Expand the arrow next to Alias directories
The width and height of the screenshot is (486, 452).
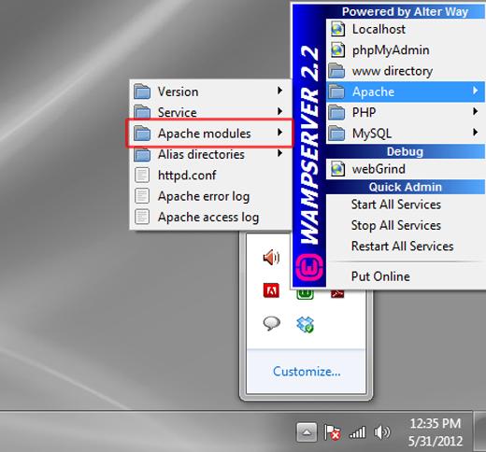280,153
